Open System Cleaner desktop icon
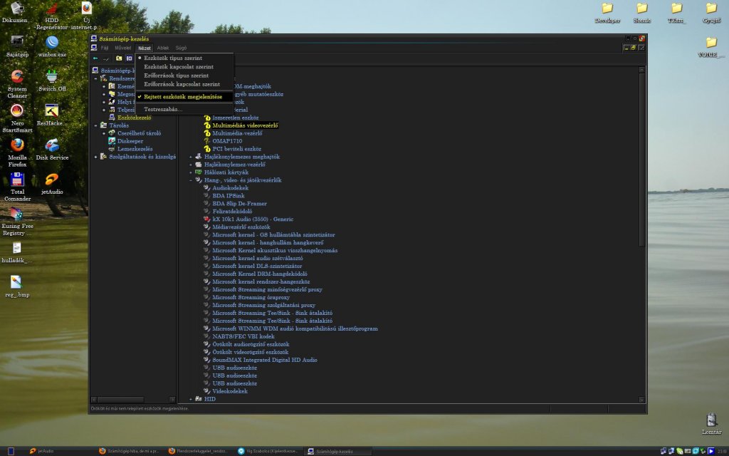The height and width of the screenshot is (456, 729). click(x=17, y=84)
